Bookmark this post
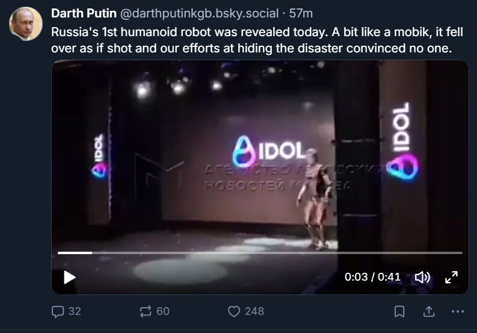This screenshot has width=477, height=333. tap(399, 311)
